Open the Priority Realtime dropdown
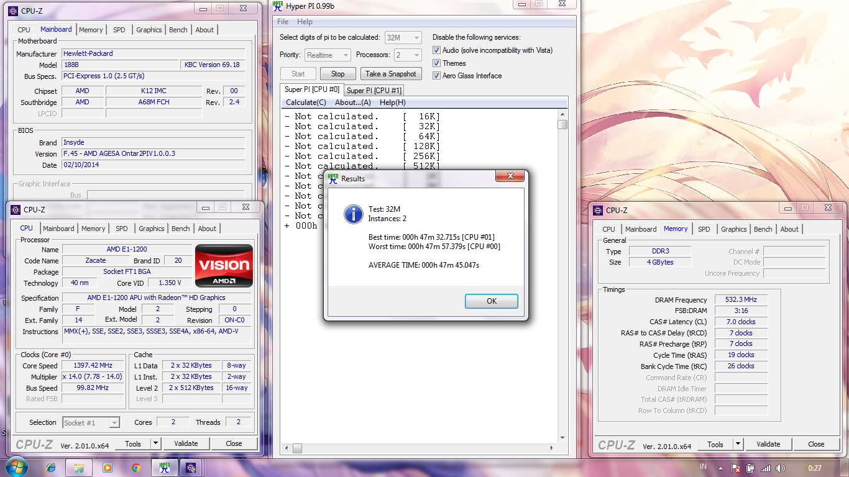This screenshot has height=477, width=849. coord(328,55)
